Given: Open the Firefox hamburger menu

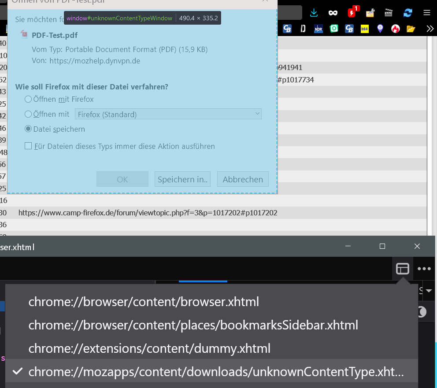Looking at the screenshot, I should pyautogui.click(x=426, y=12).
